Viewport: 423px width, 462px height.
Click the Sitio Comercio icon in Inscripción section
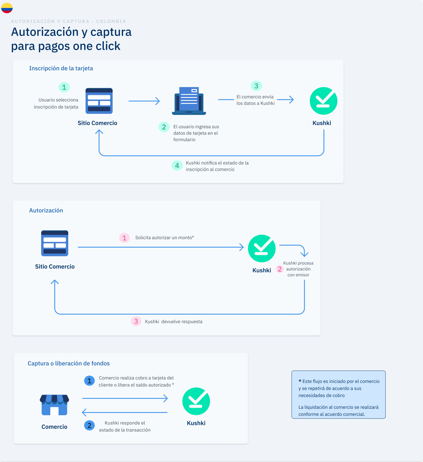[99, 101]
